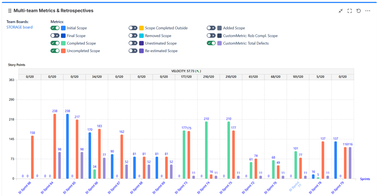The image size is (378, 196).
Task: Click the blue 238 bar in Sprint 65
Action: 67,146
